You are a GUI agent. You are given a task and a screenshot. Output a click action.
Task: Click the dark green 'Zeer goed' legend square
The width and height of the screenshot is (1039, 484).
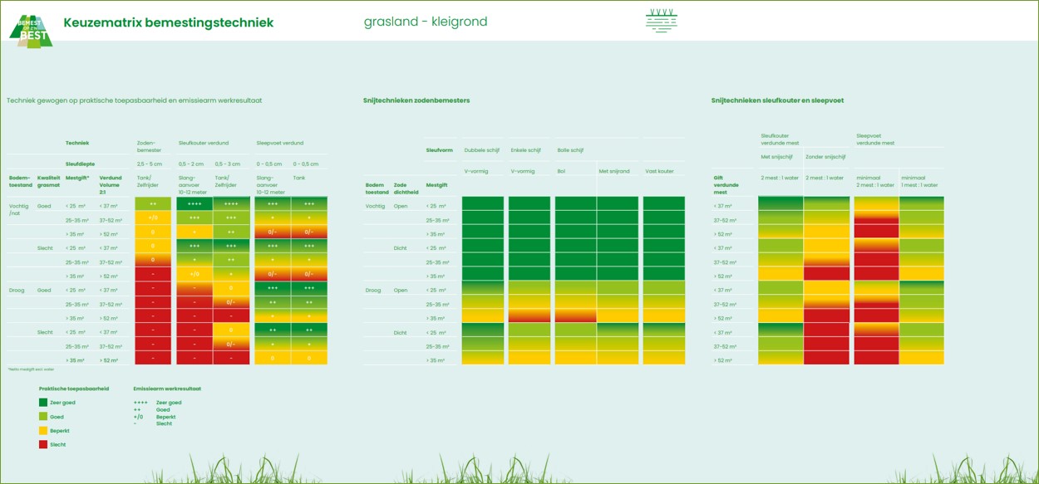(43, 403)
